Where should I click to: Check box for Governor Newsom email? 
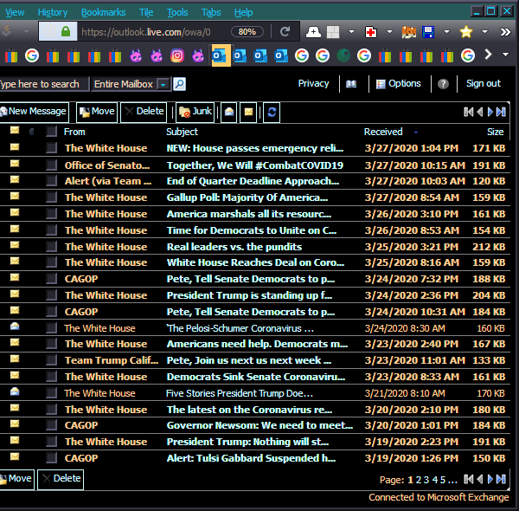[x=51, y=425]
